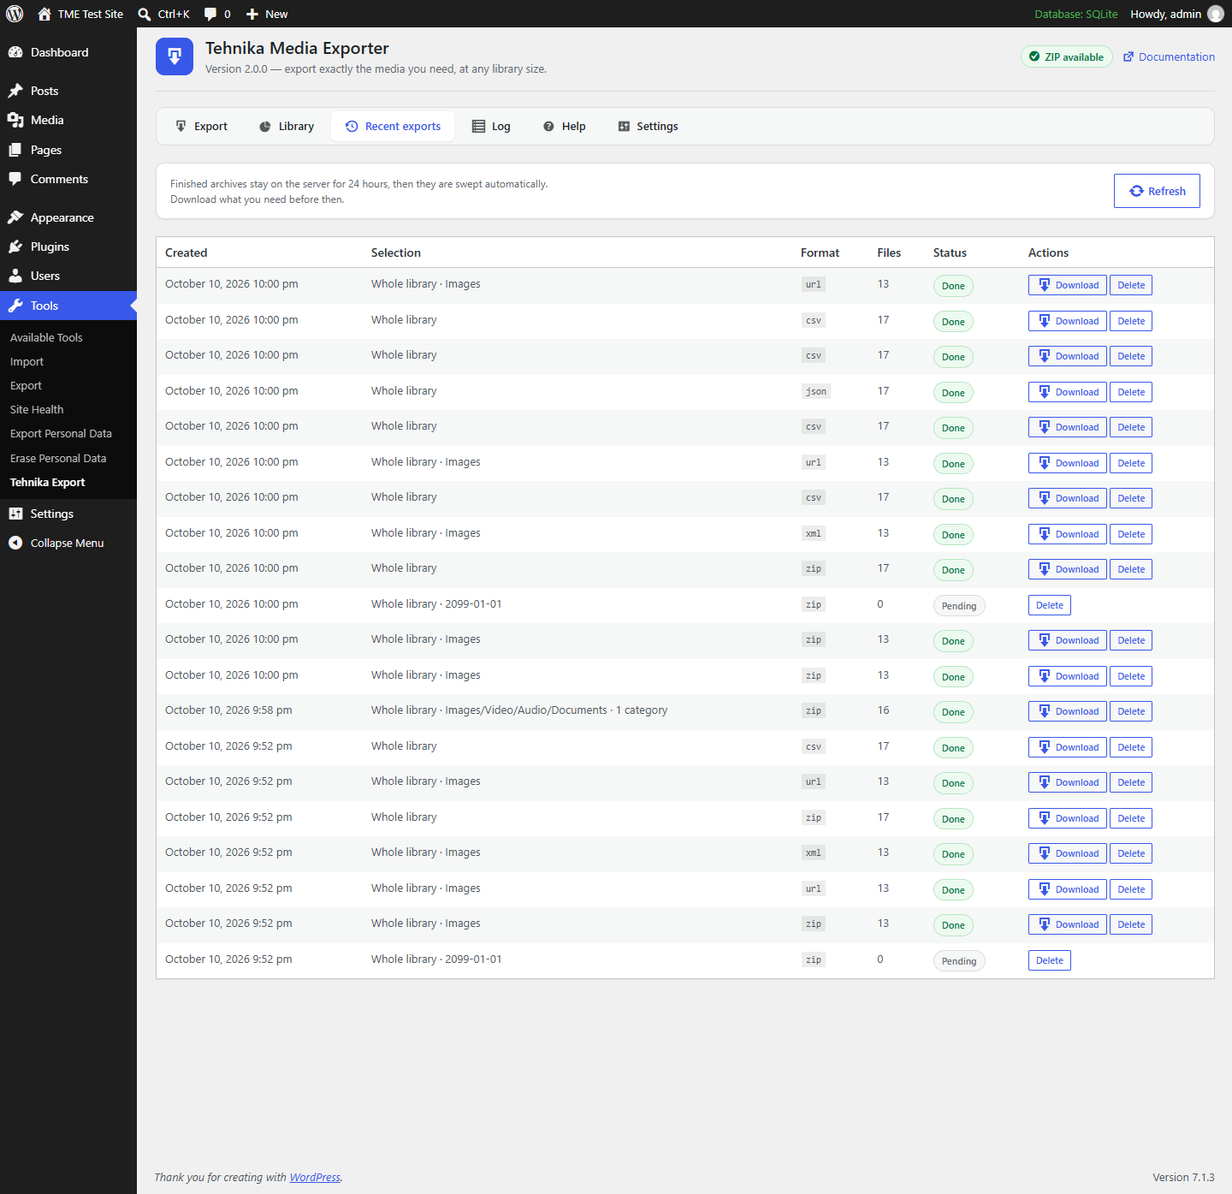Image resolution: width=1232 pixels, height=1194 pixels.
Task: Click the Media icon in sidebar
Action: pyautogui.click(x=15, y=120)
